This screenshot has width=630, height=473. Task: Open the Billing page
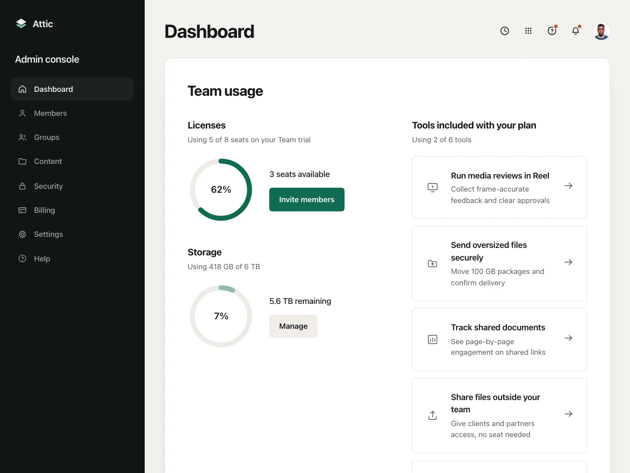(72, 210)
